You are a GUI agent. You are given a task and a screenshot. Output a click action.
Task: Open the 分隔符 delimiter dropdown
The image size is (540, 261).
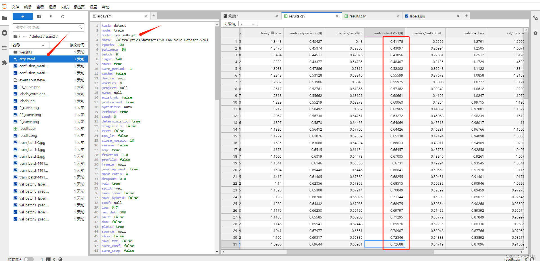click(x=248, y=24)
